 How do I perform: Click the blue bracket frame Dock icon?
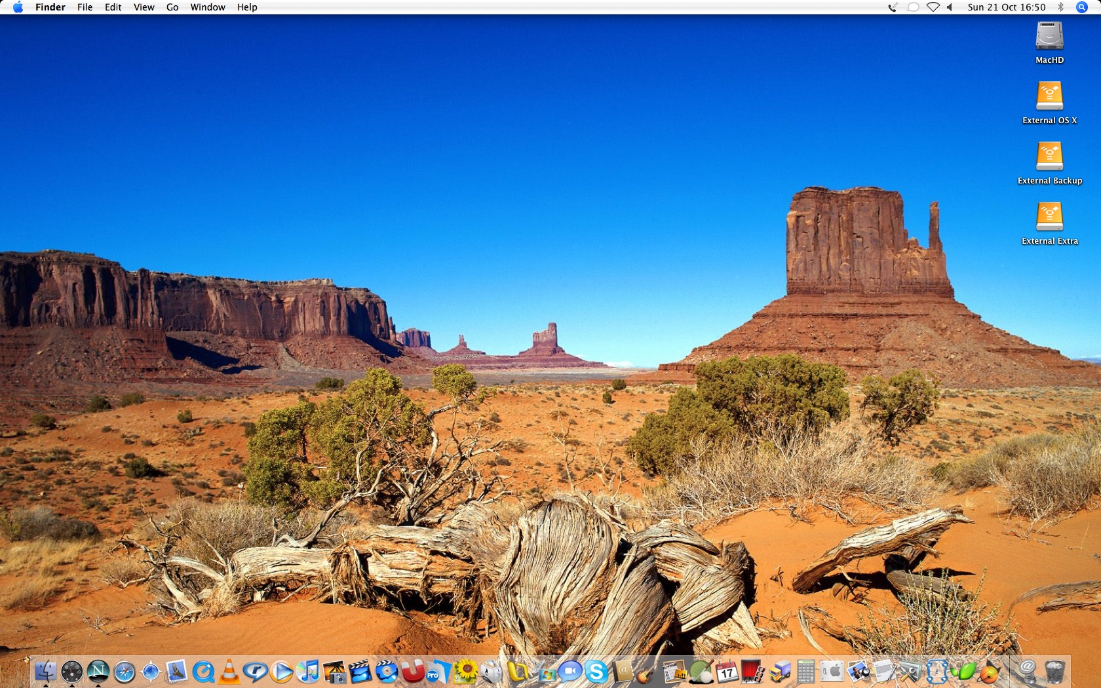[937, 672]
